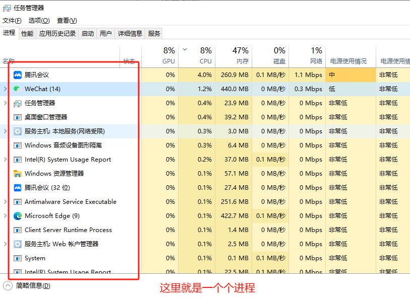Click the 中 power usage cell
Image resolution: width=410 pixels, height=298 pixels.
[351, 75]
